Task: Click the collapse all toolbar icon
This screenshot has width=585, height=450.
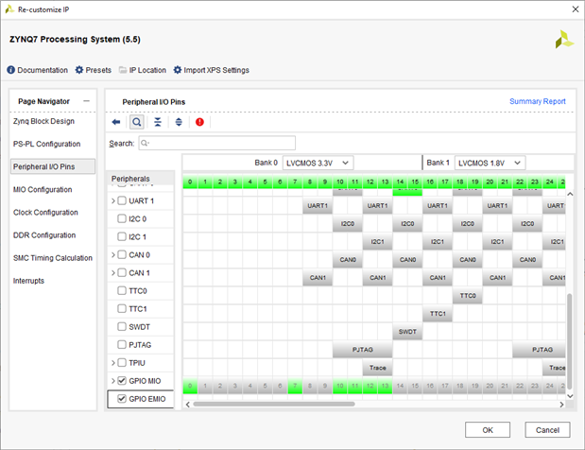Action: click(x=158, y=122)
